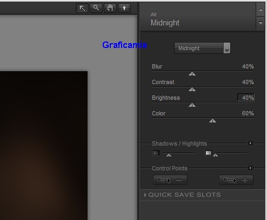Click the Blur slider handle

click(192, 74)
